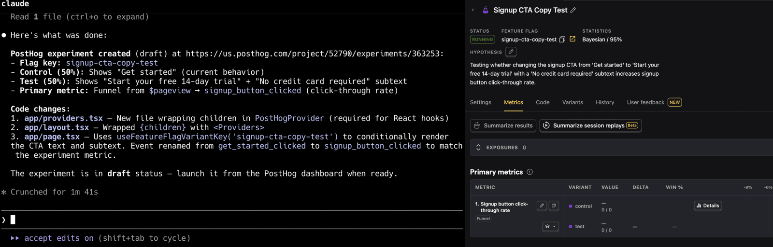Edit the experiment name with the pencil icon
Screen dimensions: 773x247
tap(573, 10)
